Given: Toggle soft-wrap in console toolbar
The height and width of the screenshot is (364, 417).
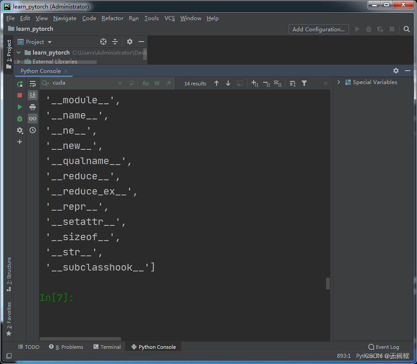Looking at the screenshot, I should coord(33,84).
